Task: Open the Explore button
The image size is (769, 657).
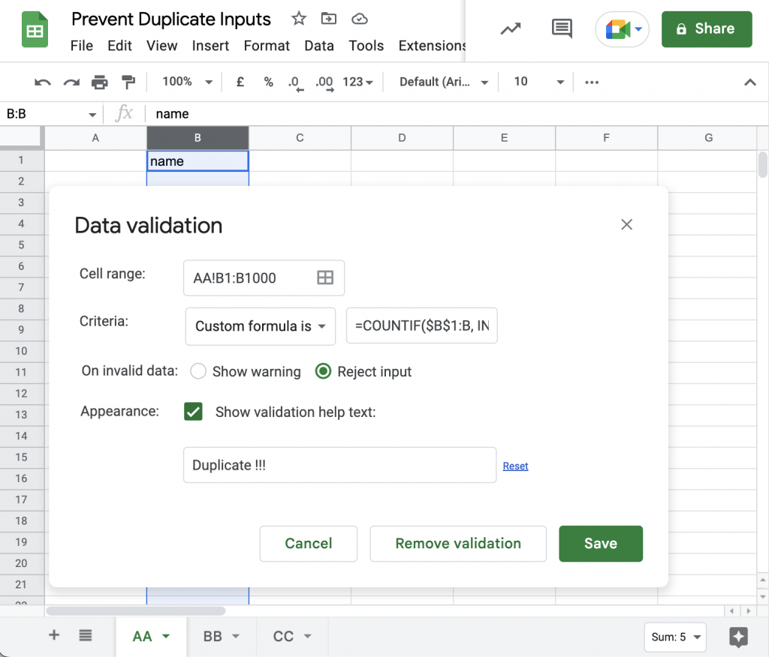Action: (738, 637)
